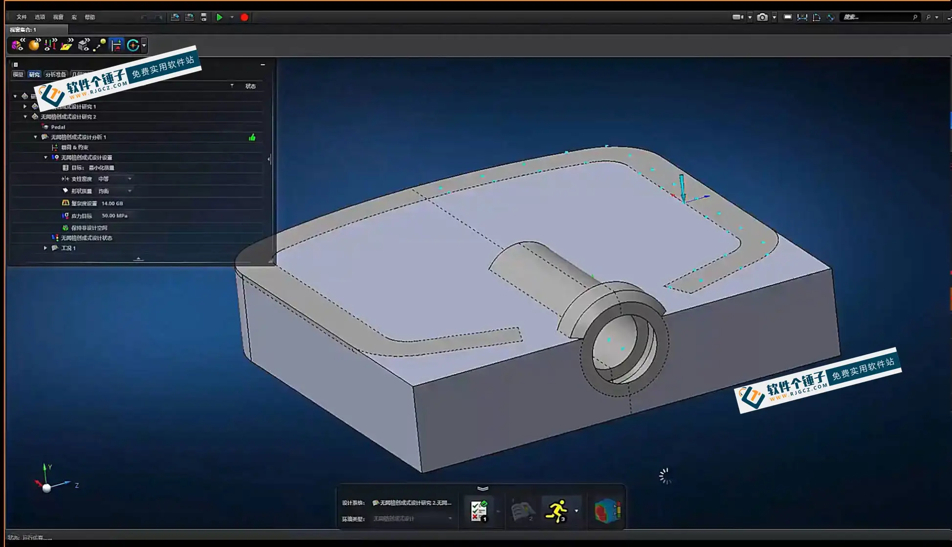The width and height of the screenshot is (952, 547).
Task: Click the distance measure icon
Action: (802, 17)
